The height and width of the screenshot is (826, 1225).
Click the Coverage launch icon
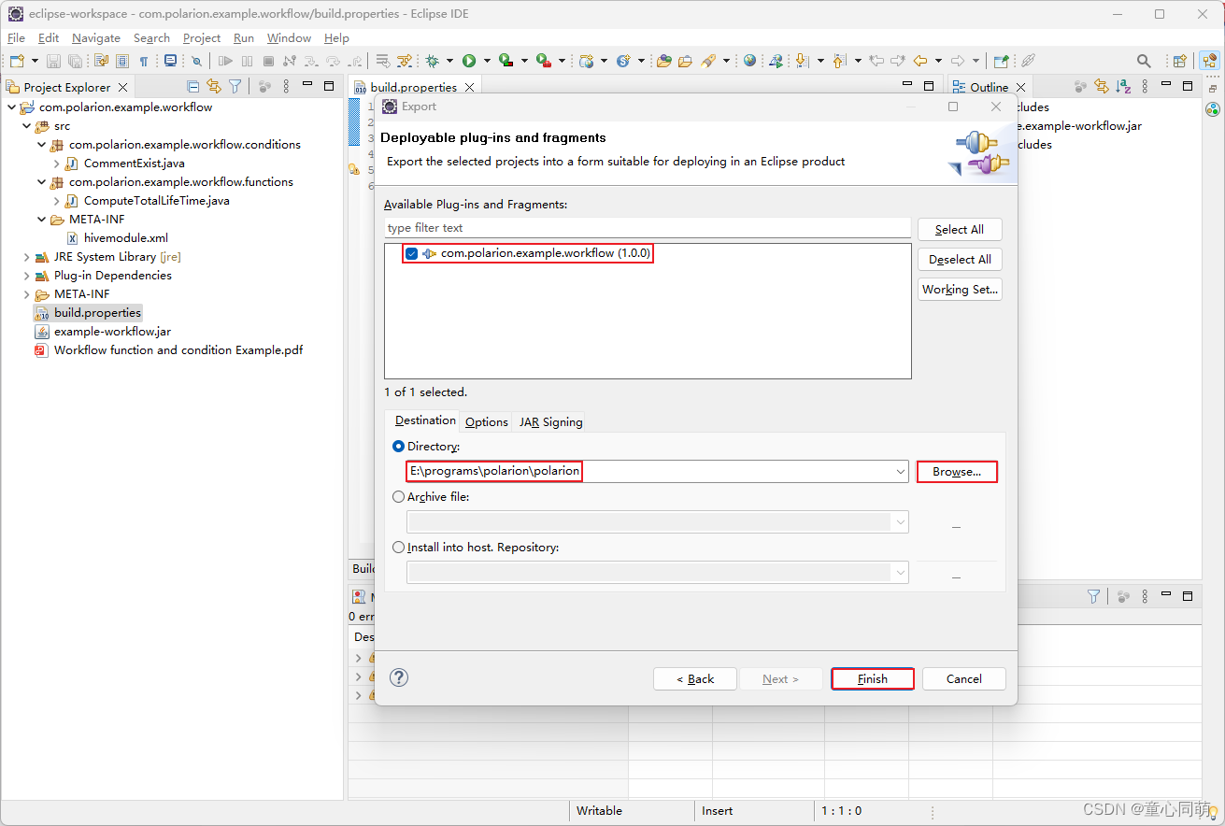[506, 61]
